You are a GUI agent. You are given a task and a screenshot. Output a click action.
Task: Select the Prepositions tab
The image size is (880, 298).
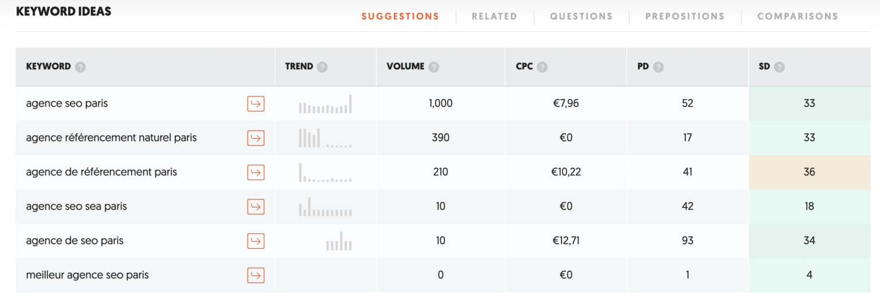pos(685,17)
